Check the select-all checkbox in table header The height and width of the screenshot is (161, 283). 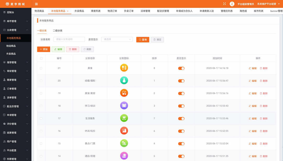pyautogui.click(x=41, y=58)
